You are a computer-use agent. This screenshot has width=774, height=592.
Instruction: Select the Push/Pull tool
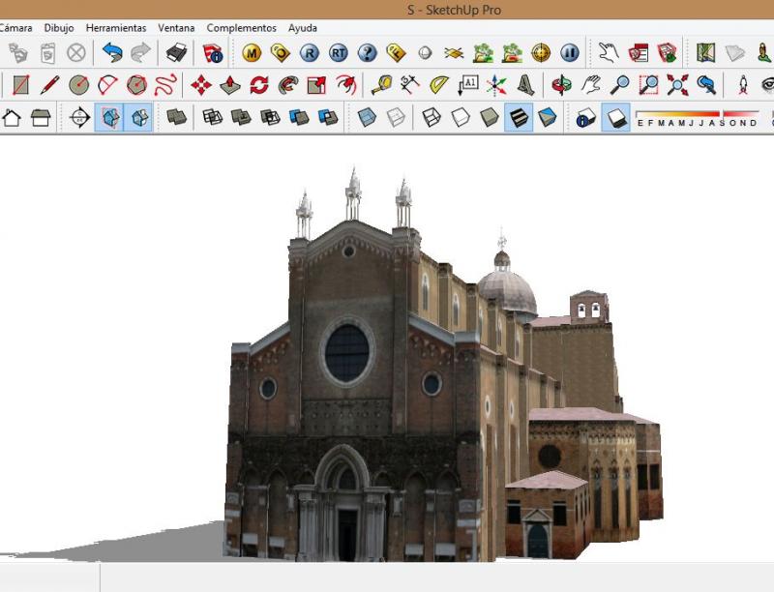[230, 85]
